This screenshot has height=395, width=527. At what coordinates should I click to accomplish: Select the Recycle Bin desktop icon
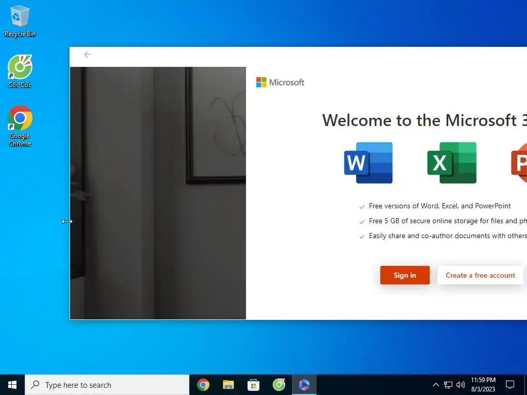(20, 21)
